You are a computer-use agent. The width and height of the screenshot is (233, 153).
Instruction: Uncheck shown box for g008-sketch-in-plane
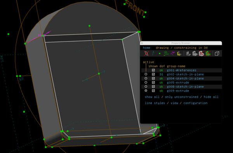point(153,87)
